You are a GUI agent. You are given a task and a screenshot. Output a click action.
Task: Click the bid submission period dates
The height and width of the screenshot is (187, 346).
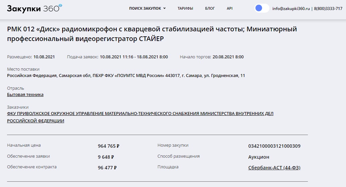point(134,57)
